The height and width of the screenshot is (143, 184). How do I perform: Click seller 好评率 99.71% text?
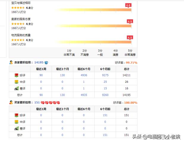tap(131, 63)
